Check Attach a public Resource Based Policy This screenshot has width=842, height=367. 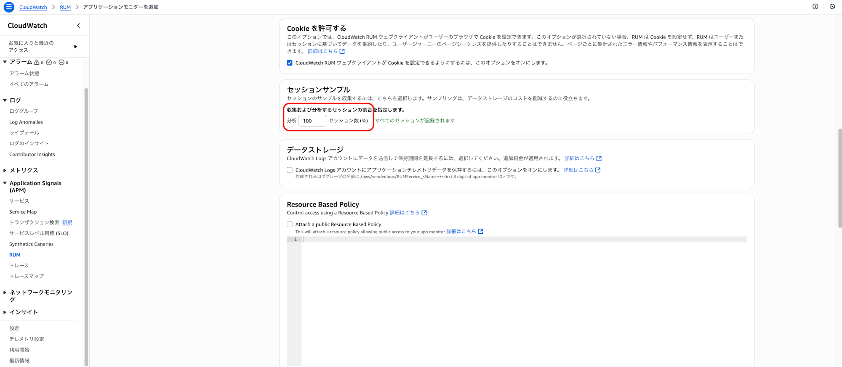click(x=290, y=224)
